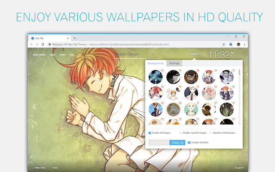Expand the Rate dropdown menu
Screen dimensions: 275x172
(72, 55)
